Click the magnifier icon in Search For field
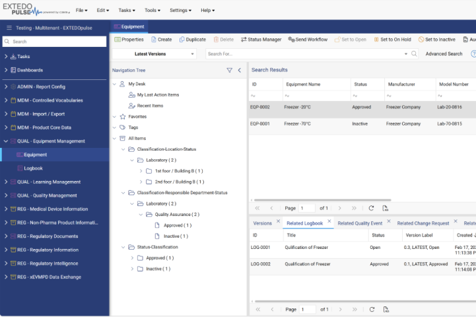 click(x=414, y=53)
